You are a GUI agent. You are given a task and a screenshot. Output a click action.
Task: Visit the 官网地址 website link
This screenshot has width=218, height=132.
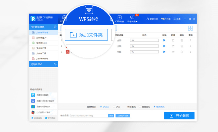(50, 118)
